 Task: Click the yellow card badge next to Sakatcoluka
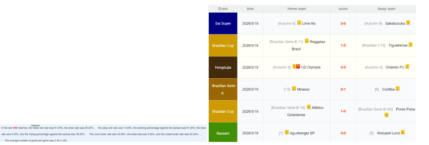[x=408, y=23]
